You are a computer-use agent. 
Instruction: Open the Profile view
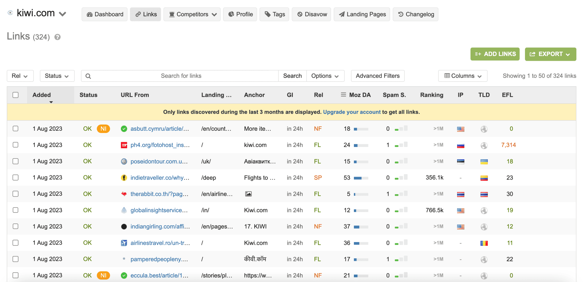coord(240,14)
